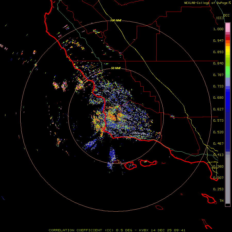Click the "0.5 DEG" elevation text in the footer
This screenshot has height=232, width=232.
point(124,230)
